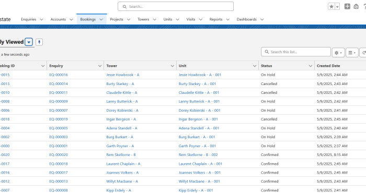Open unit link Rem Skellorne - B - 002
Viewport: 366px width, 193px height.
[198, 155]
